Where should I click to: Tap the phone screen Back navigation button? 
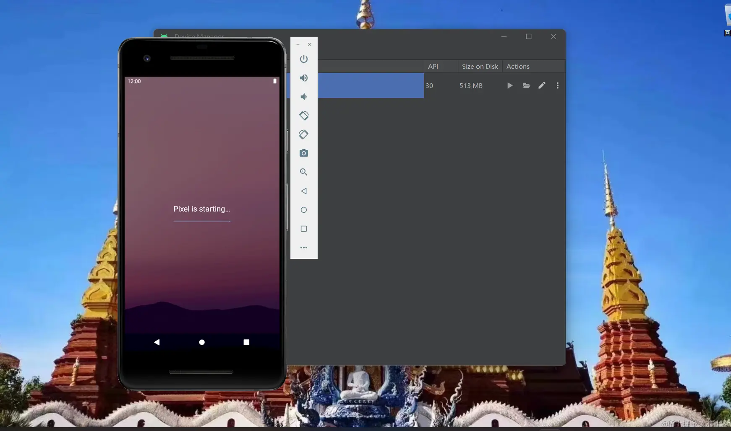coord(157,342)
